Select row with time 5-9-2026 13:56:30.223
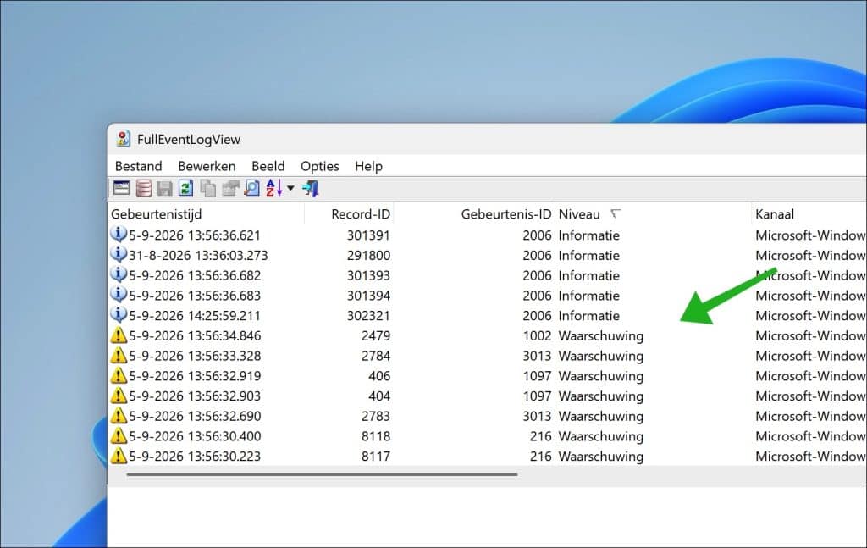867x548 pixels. (x=487, y=456)
